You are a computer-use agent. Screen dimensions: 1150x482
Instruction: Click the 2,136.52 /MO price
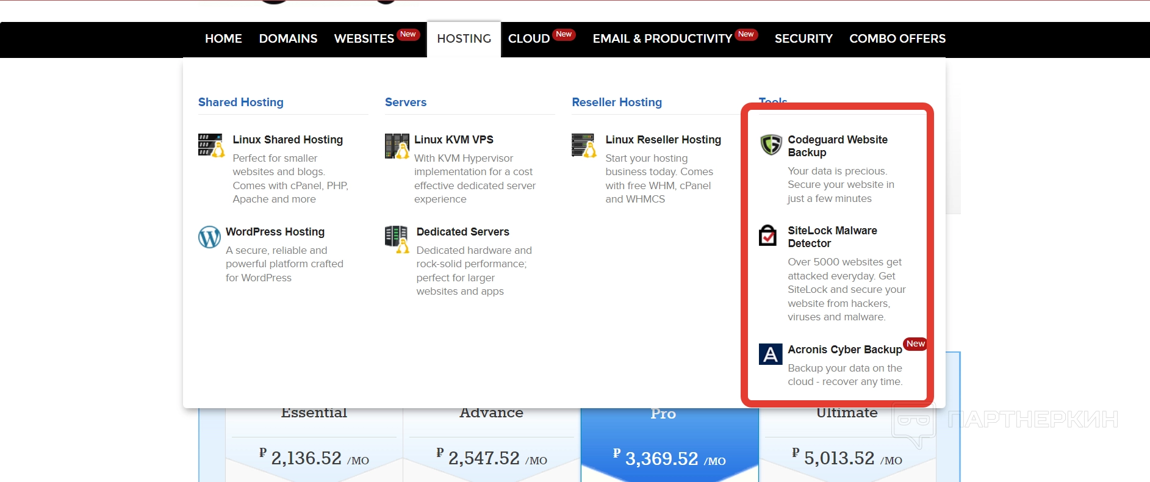point(314,458)
